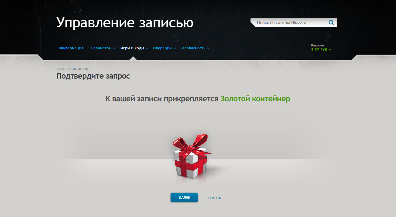
Task: Select the Игры и коды tab
Action: click(x=132, y=48)
